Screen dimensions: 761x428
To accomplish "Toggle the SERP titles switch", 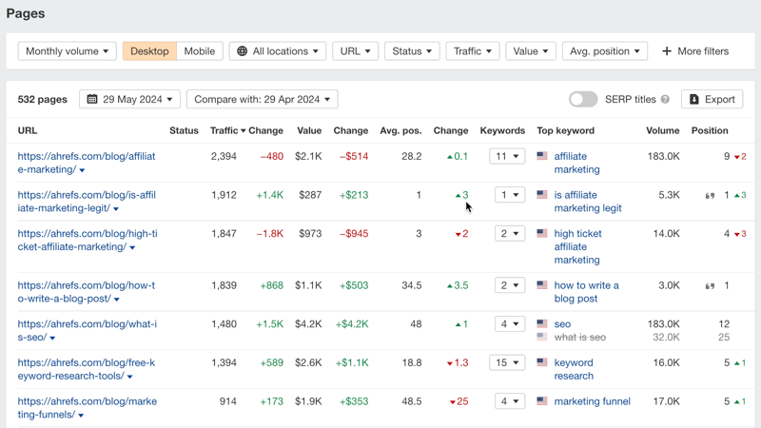I will pos(583,99).
